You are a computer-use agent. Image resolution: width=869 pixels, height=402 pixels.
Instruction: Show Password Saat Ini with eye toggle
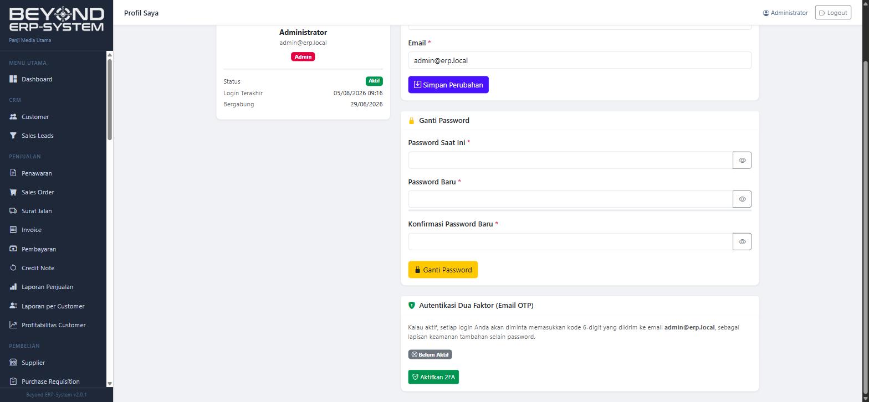pyautogui.click(x=742, y=160)
